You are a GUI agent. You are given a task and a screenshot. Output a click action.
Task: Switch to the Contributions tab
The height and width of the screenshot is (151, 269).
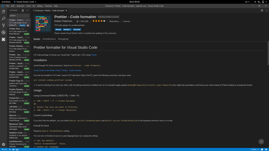[x=49, y=39]
